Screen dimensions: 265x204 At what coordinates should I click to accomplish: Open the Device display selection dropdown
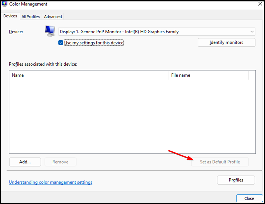[x=156, y=31]
